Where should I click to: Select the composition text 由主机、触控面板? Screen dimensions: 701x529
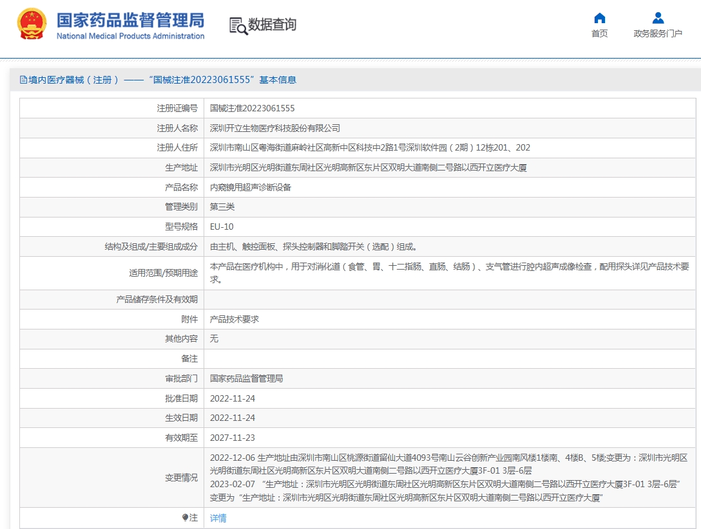pyautogui.click(x=313, y=247)
